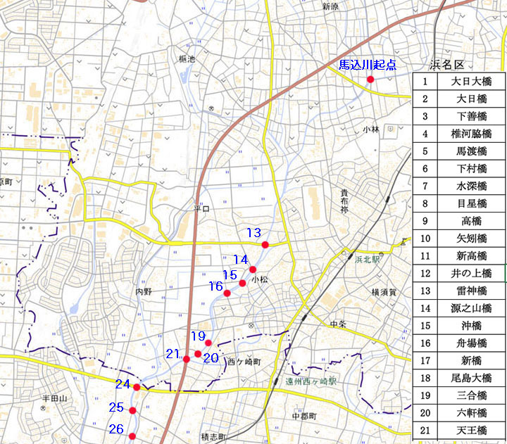This screenshot has width=507, height=444.
Task: Click 雷神橋 in the bridge list
Action: tap(471, 290)
